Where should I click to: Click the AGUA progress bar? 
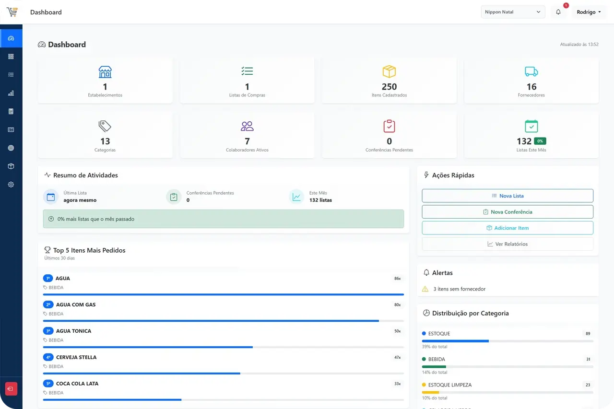click(x=223, y=294)
